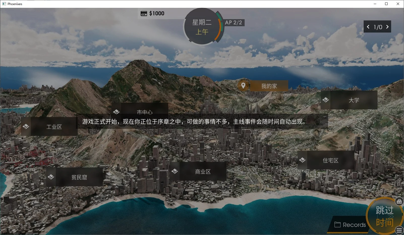The width and height of the screenshot is (404, 235).
Task: Travel to the 大学 university location
Action: 354,100
